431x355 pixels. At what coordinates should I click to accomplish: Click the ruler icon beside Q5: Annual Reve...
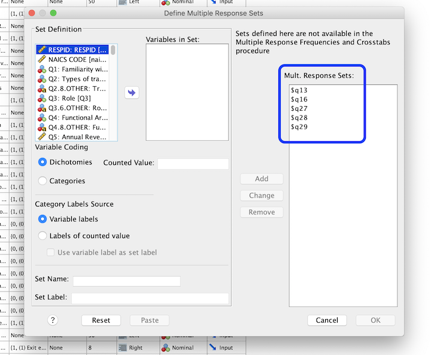[x=42, y=136]
